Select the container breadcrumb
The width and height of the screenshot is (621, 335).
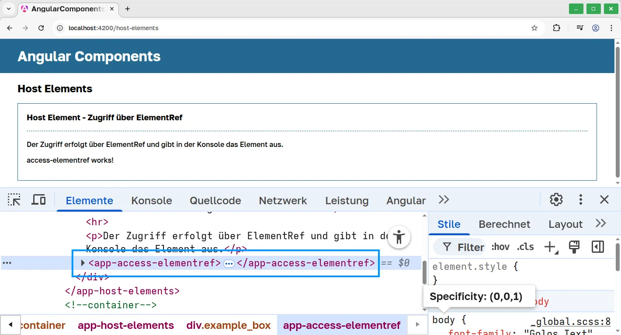43,325
